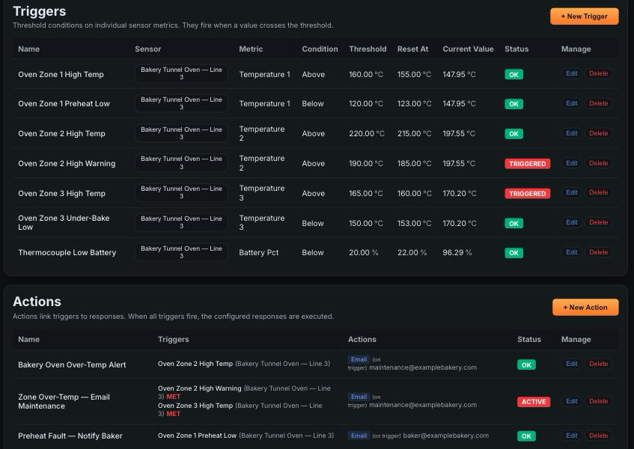The image size is (634, 449).
Task: Click the OK status for Oven Zone 2 High Temp
Action: pos(513,134)
